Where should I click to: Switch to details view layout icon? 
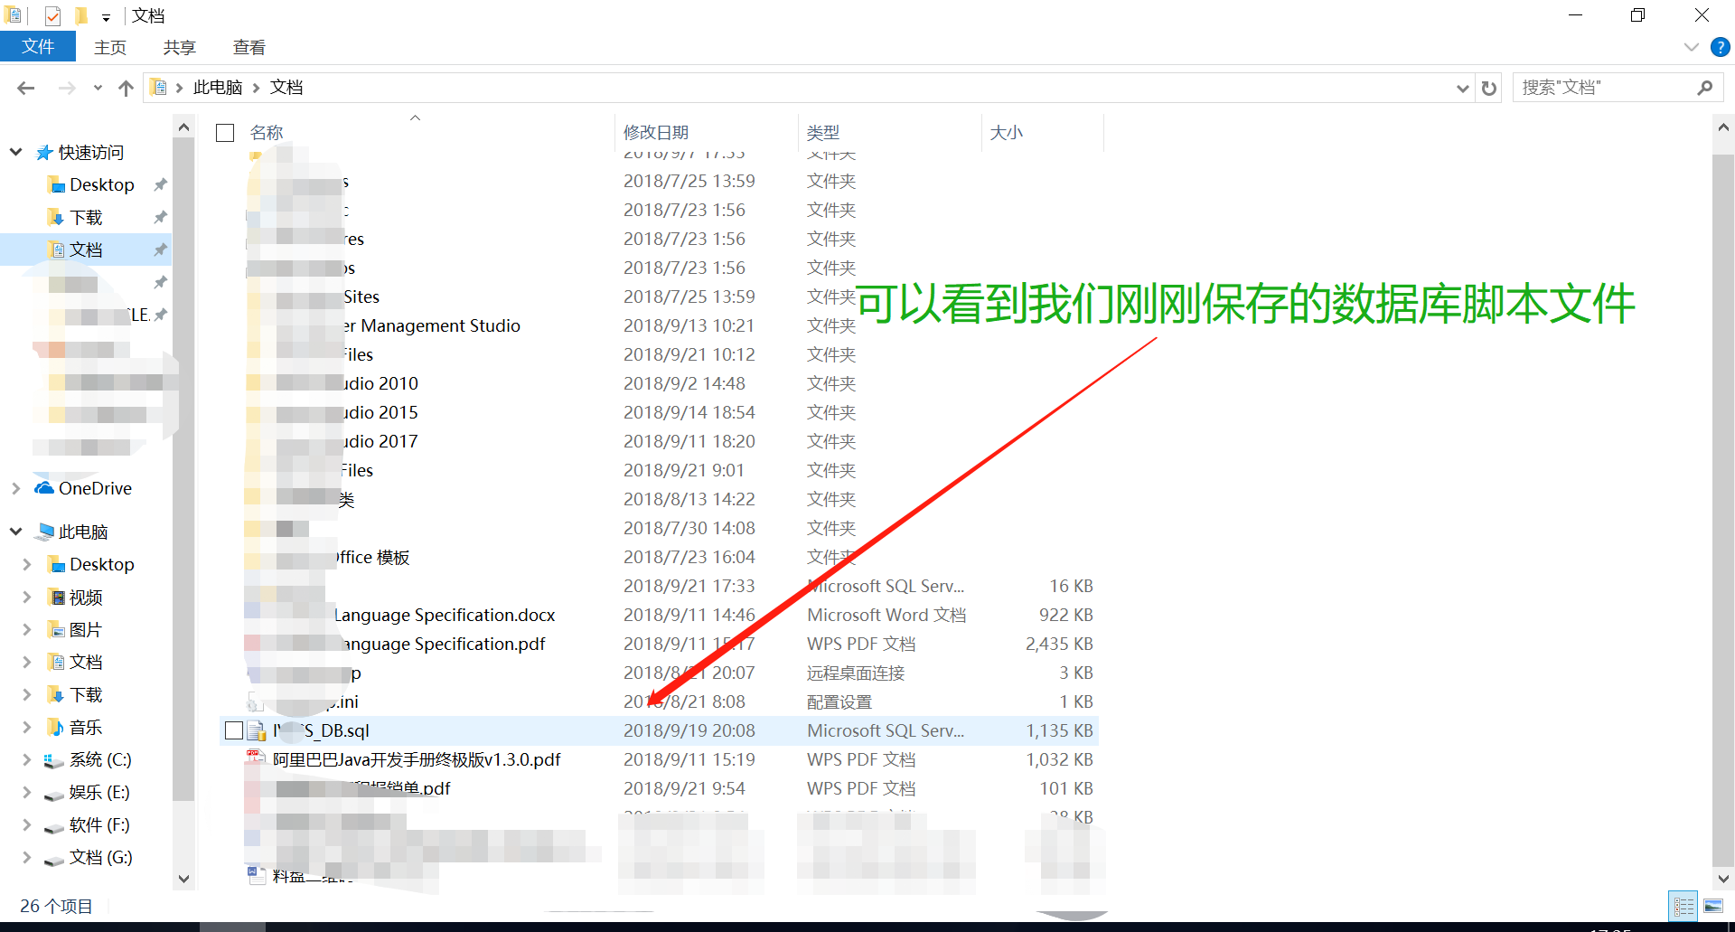1683,906
